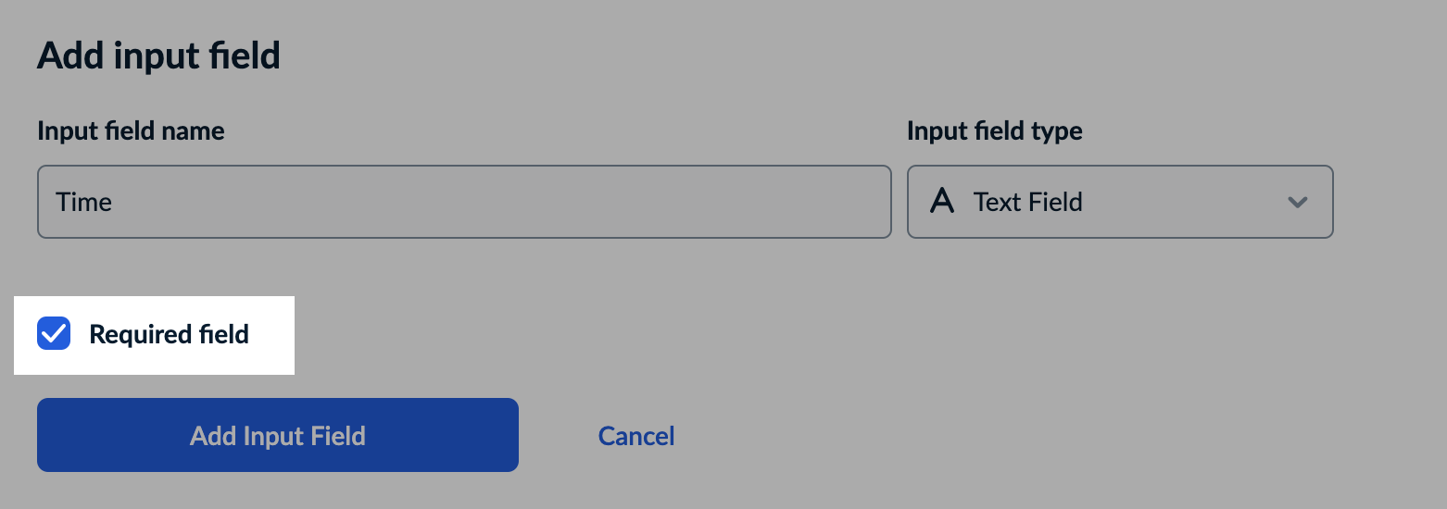Open the Input field type dropdown
The height and width of the screenshot is (509, 1447).
coord(1119,202)
